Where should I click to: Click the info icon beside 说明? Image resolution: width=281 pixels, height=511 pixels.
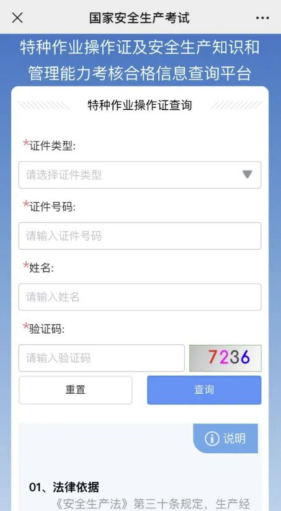pyautogui.click(x=212, y=438)
